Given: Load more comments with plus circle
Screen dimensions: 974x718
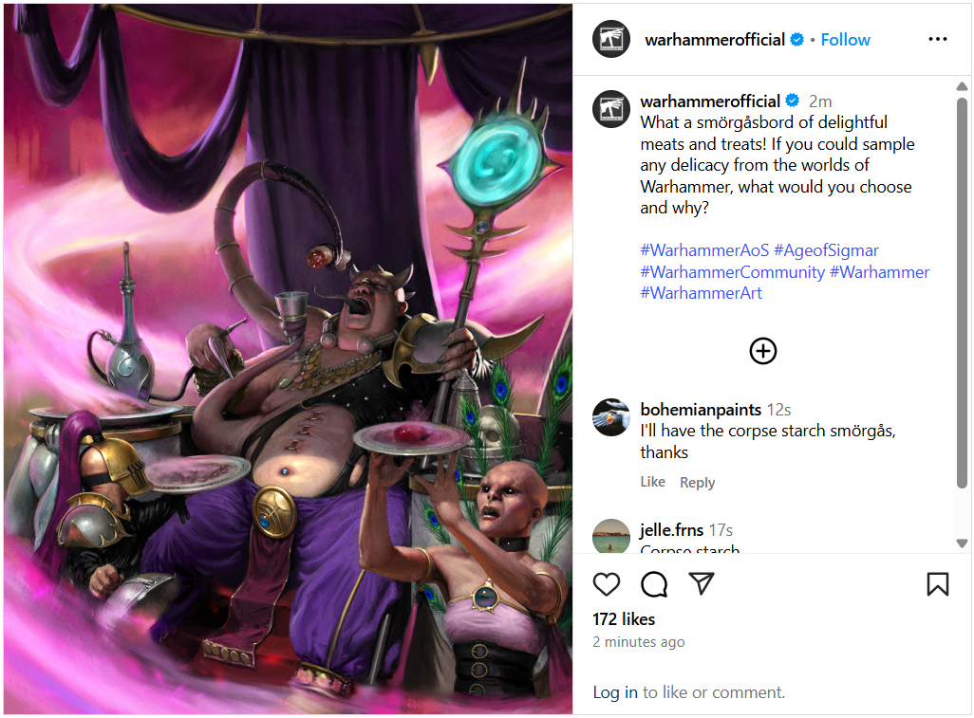Looking at the screenshot, I should tap(763, 351).
